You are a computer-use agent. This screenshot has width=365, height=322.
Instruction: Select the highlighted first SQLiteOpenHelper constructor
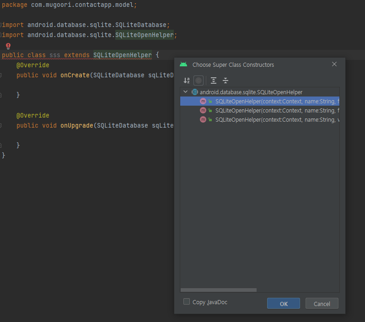[260, 101]
